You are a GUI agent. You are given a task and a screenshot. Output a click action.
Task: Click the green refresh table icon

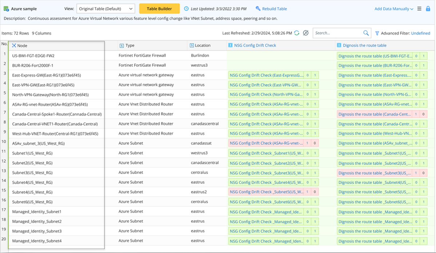297,33
